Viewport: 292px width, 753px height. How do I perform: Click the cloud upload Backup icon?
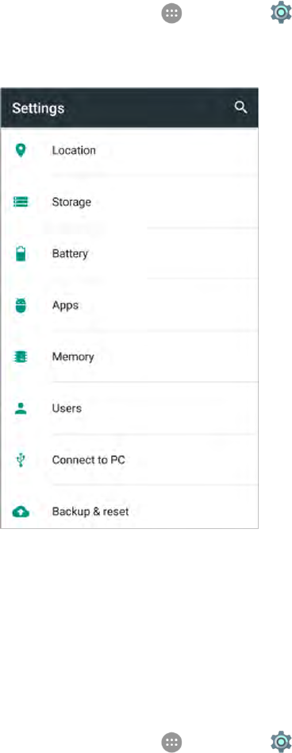pyautogui.click(x=21, y=512)
